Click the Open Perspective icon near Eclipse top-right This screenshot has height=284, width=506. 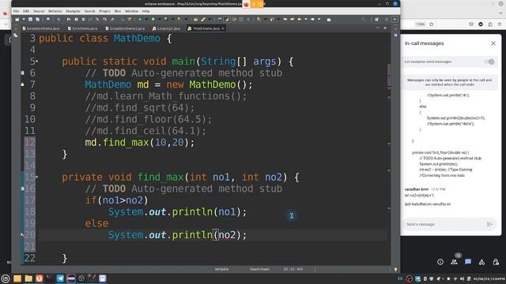(376, 19)
